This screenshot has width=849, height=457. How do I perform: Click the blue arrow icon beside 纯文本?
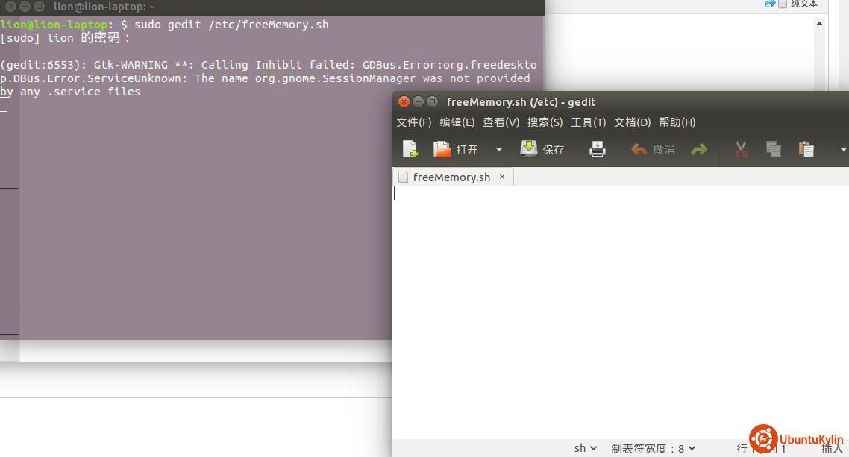769,4
